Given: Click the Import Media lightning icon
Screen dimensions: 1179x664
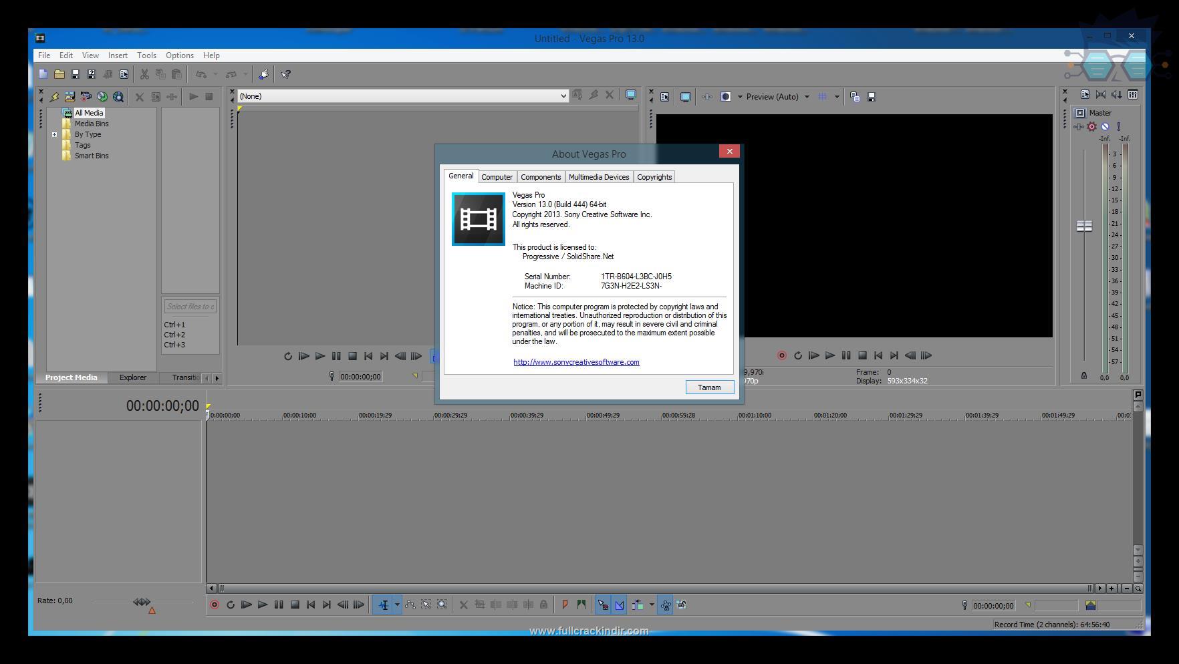Looking at the screenshot, I should pos(54,97).
